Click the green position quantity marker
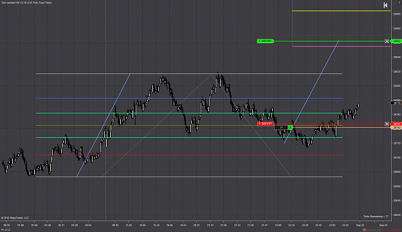The width and height of the screenshot is (402, 232). coord(290,128)
